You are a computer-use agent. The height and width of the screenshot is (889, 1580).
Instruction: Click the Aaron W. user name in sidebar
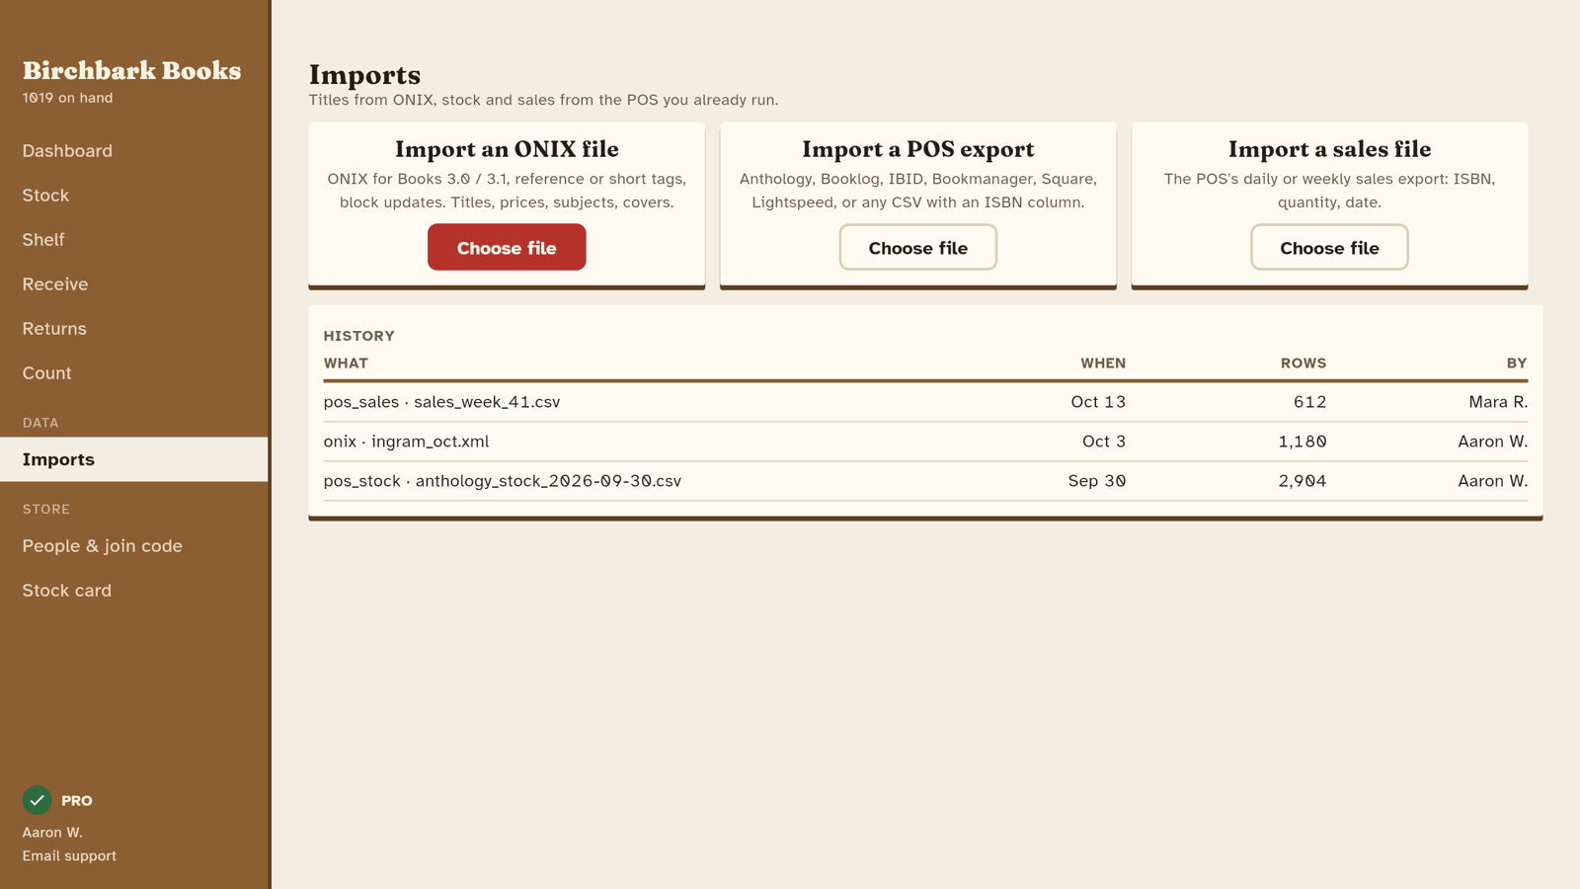52,833
